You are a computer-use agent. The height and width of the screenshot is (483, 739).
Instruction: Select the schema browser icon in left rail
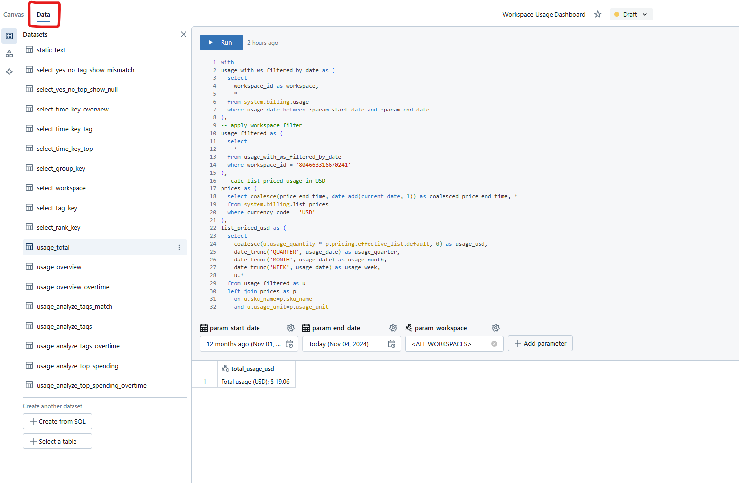click(x=9, y=53)
